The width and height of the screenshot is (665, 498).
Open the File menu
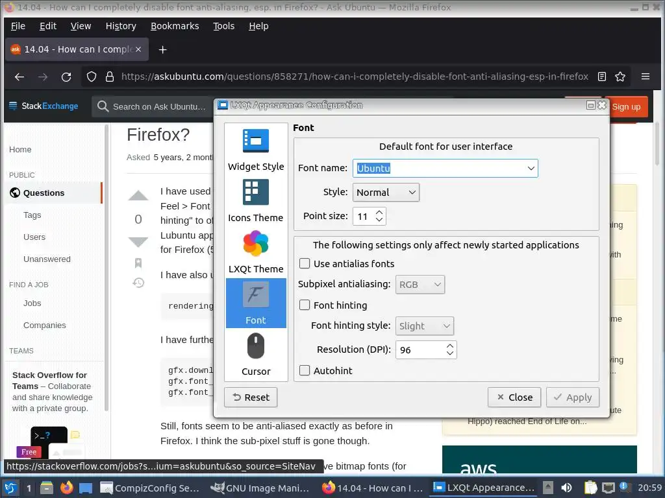pos(18,26)
